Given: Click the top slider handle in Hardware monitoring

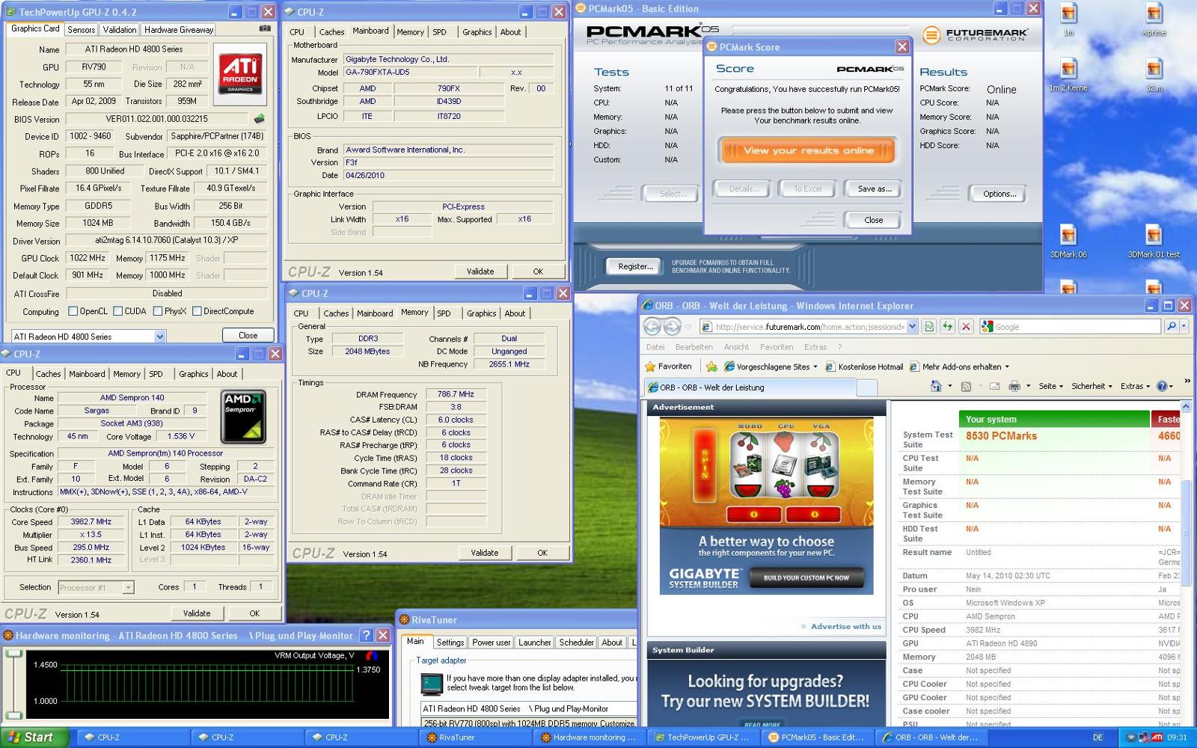Looking at the screenshot, I should 13,653.
